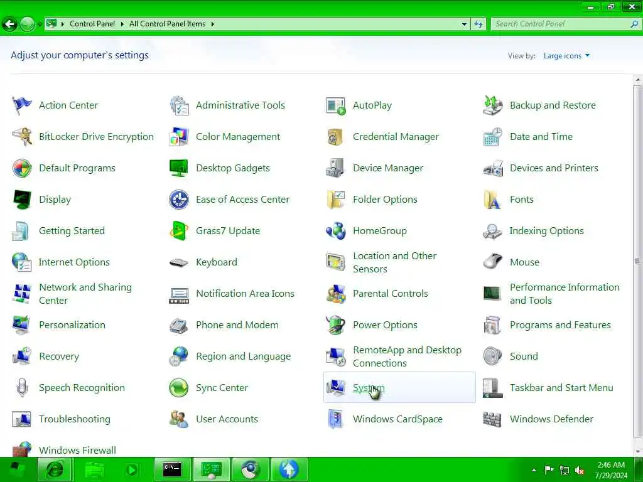Open the System link
Image resolution: width=643 pixels, height=482 pixels.
[x=369, y=388]
